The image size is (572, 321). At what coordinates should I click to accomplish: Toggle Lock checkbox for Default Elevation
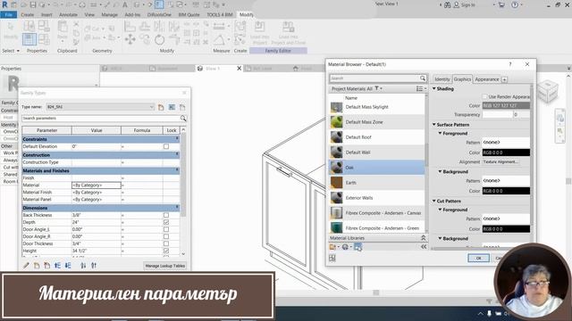tap(166, 146)
